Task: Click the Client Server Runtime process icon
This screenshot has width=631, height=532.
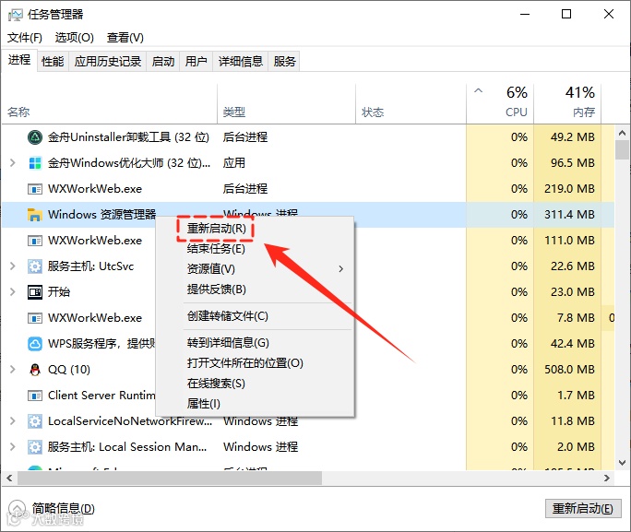Action: (35, 396)
